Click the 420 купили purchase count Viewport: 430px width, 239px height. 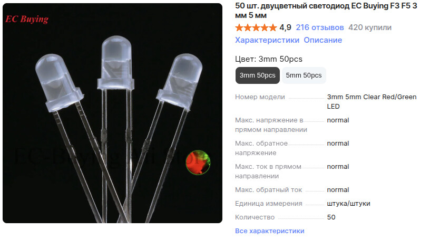coord(370,27)
